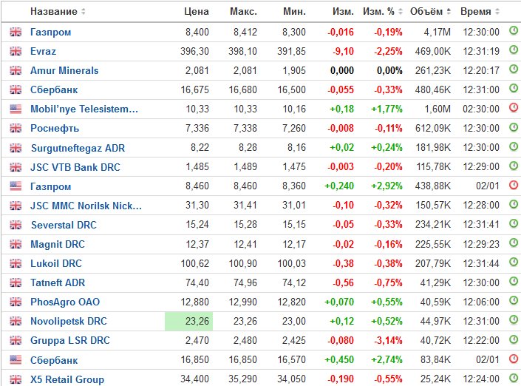The width and height of the screenshot is (521, 386).
Task: Click green clock icon in Tatneft ADR row
Action: click(x=514, y=281)
